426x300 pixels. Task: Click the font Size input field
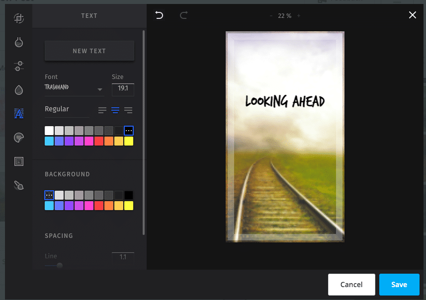point(123,89)
